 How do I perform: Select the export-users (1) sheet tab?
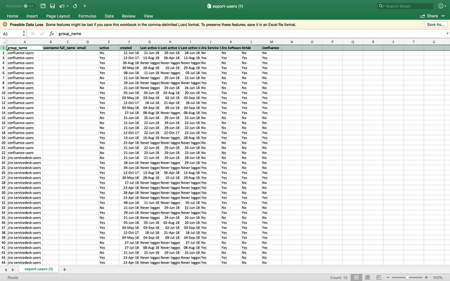39,269
